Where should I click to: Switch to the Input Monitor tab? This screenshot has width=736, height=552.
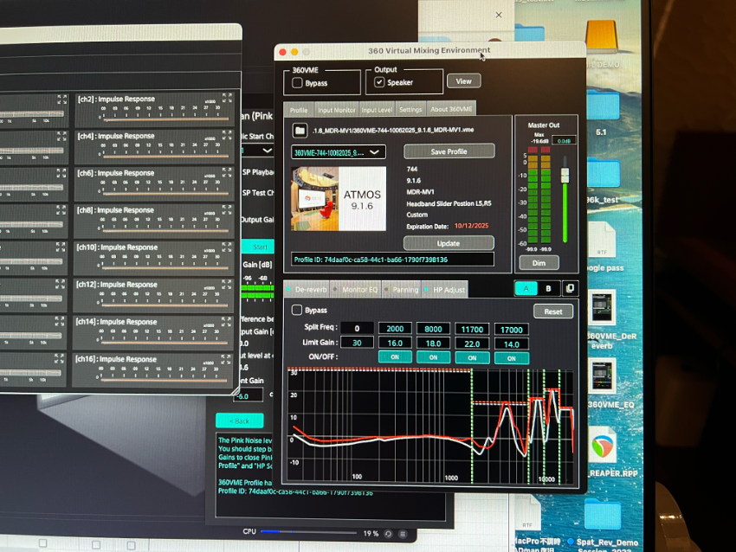(336, 110)
